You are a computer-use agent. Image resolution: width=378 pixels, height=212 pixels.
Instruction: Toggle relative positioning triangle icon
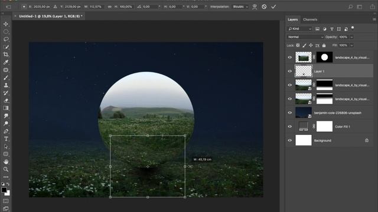click(55, 6)
